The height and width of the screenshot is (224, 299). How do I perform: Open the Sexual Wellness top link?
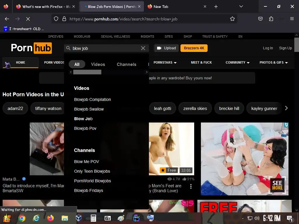[x=115, y=36]
